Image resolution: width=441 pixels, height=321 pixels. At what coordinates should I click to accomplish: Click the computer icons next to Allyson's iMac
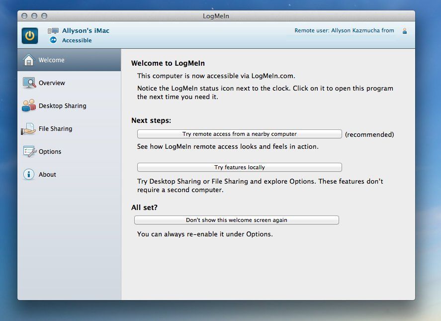[53, 30]
